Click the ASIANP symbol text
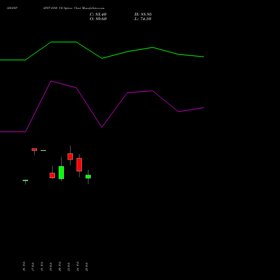The image size is (280, 280). point(12,8)
